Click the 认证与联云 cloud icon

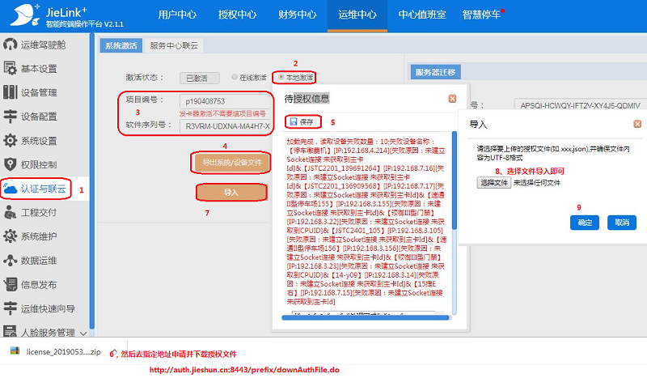[10, 189]
